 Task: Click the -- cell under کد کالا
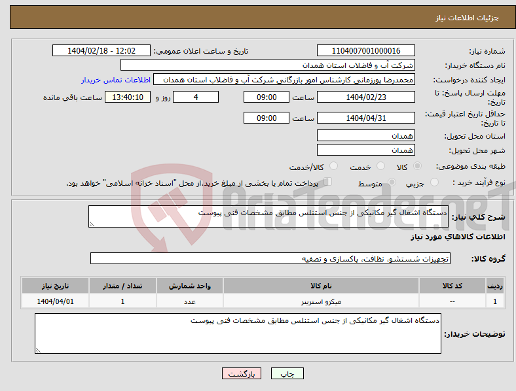click(x=452, y=301)
